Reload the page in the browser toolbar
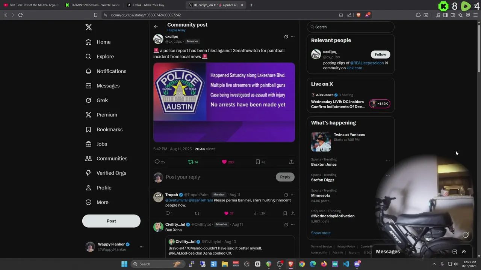481x270 pixels. pyautogui.click(x=20, y=15)
